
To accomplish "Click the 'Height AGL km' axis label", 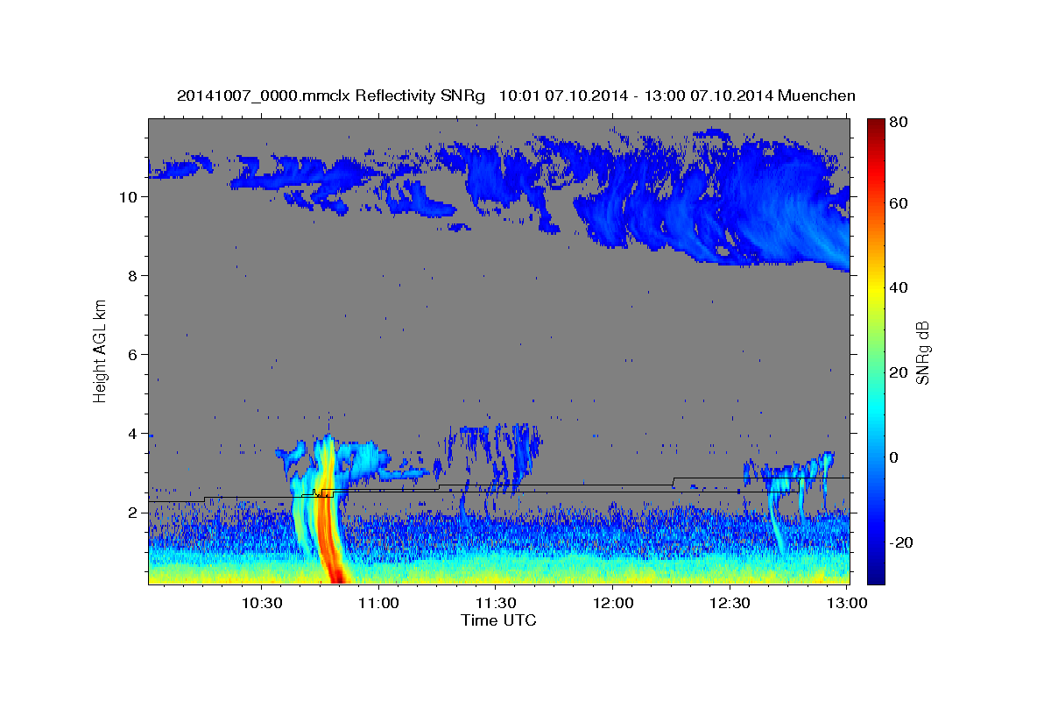I will pos(101,350).
